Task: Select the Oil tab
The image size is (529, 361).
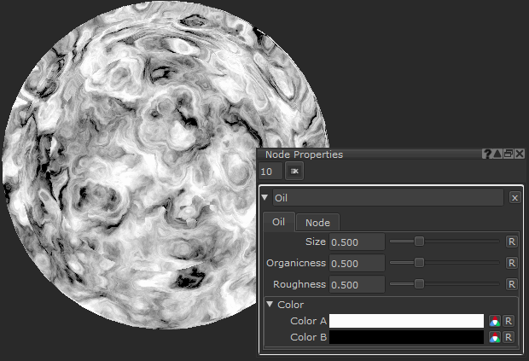Action: coord(278,222)
